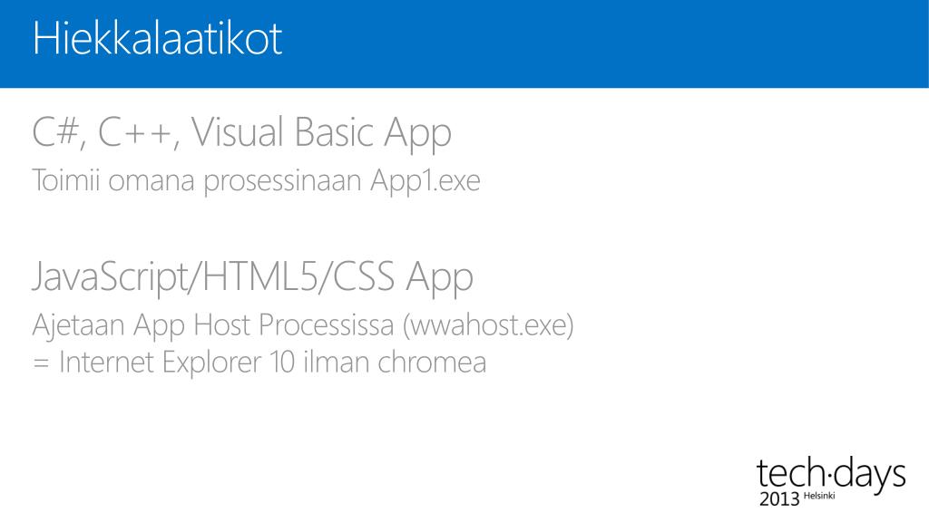Select the "(wwahost.exe)" text
Viewport: 929px width, 522px height.
point(489,325)
